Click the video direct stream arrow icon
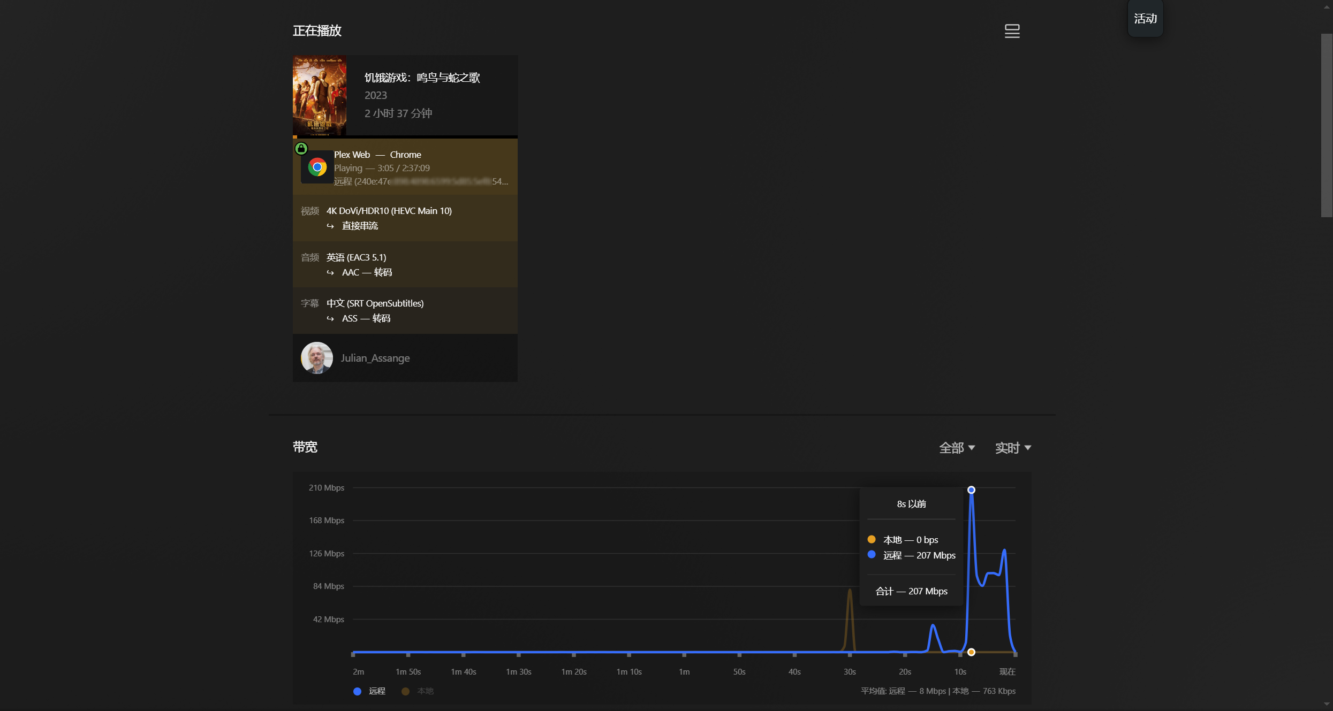Viewport: 1333px width, 711px height. (x=330, y=226)
